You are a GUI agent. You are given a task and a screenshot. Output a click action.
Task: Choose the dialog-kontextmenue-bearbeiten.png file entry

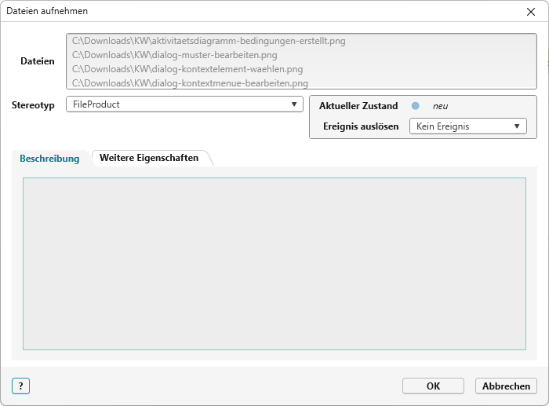pos(190,82)
